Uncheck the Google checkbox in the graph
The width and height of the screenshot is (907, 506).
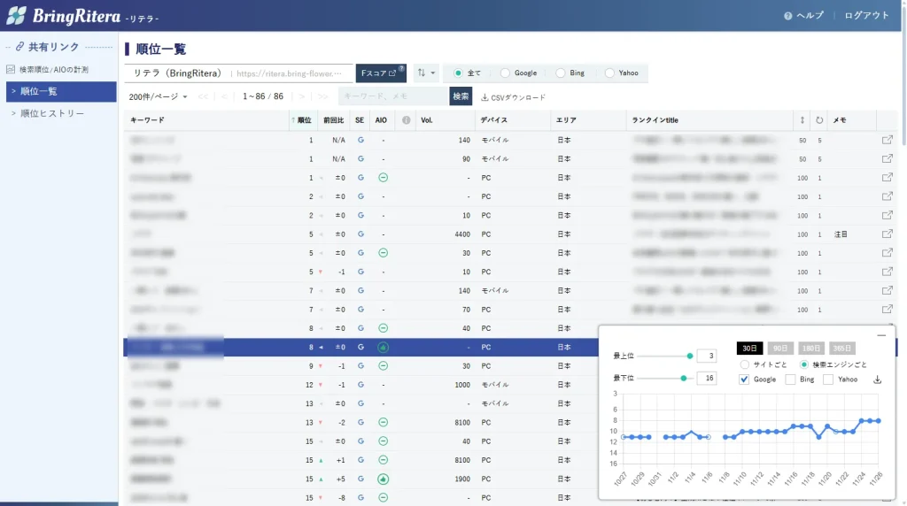click(x=745, y=379)
